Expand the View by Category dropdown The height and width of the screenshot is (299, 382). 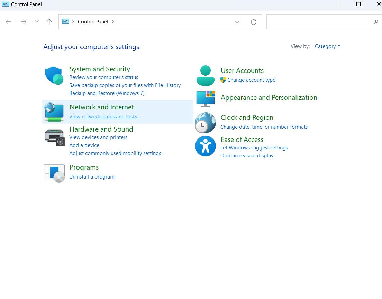327,46
